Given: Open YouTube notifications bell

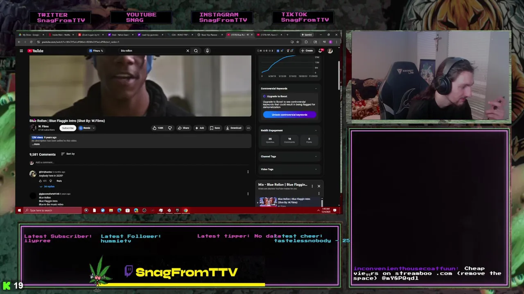Looking at the screenshot, I should click(321, 51).
